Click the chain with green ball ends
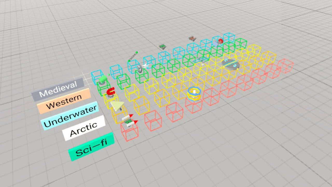The image size is (332, 187). 133,57
